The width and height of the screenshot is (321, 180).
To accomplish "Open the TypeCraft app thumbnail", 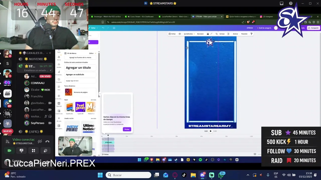I will point(80,107).
